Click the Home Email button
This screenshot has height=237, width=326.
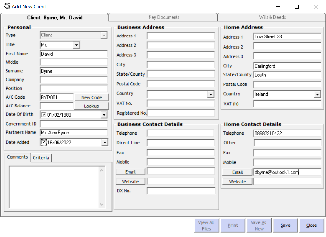[x=237, y=172]
